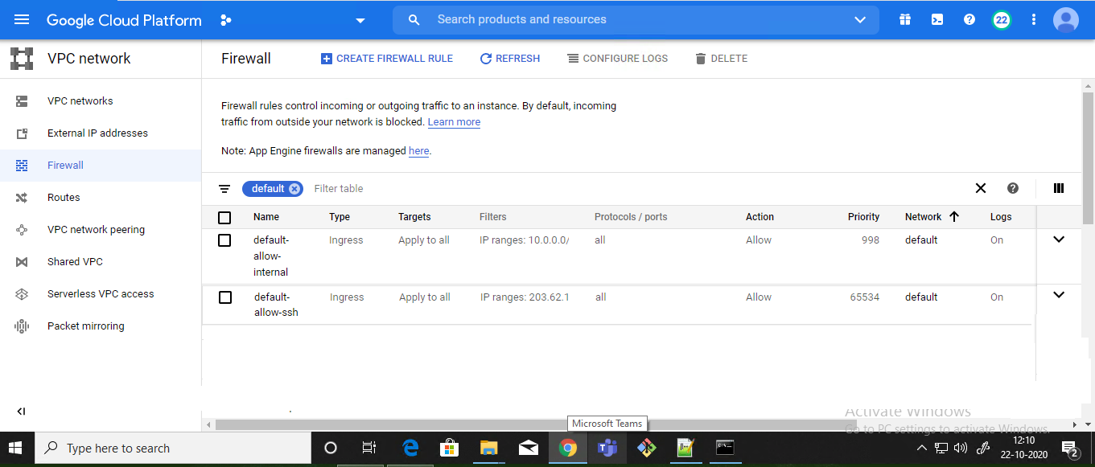The width and height of the screenshot is (1095, 467).
Task: Check the default-allow-internal row checkbox
Action: [224, 240]
